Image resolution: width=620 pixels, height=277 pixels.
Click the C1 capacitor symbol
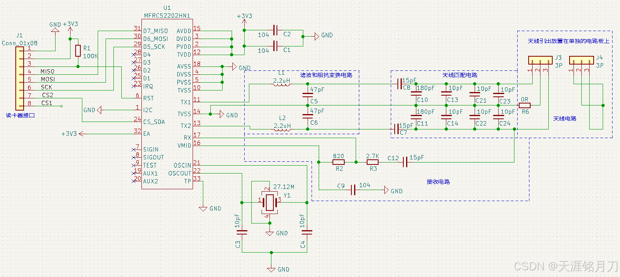tap(275, 46)
